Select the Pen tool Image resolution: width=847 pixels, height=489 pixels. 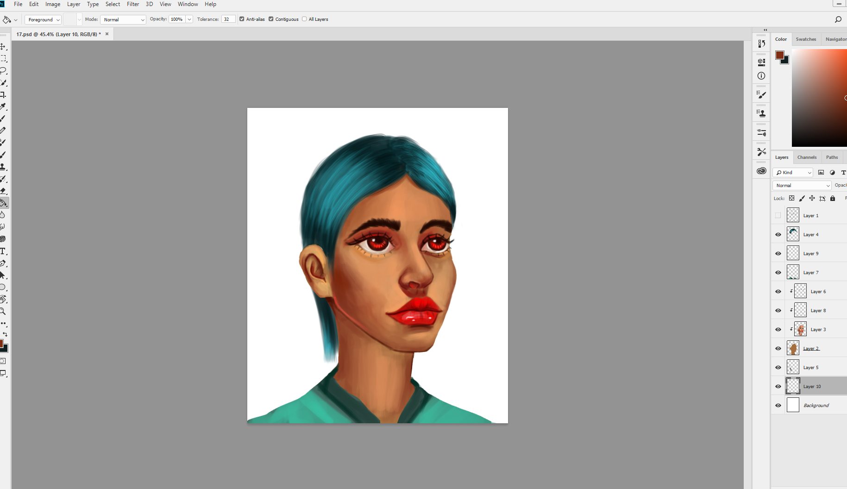3,263
